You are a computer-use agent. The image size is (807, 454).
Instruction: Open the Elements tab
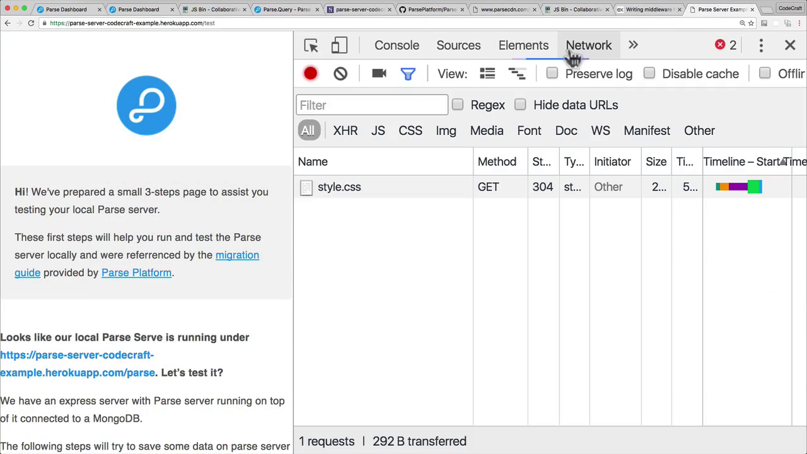tap(523, 45)
